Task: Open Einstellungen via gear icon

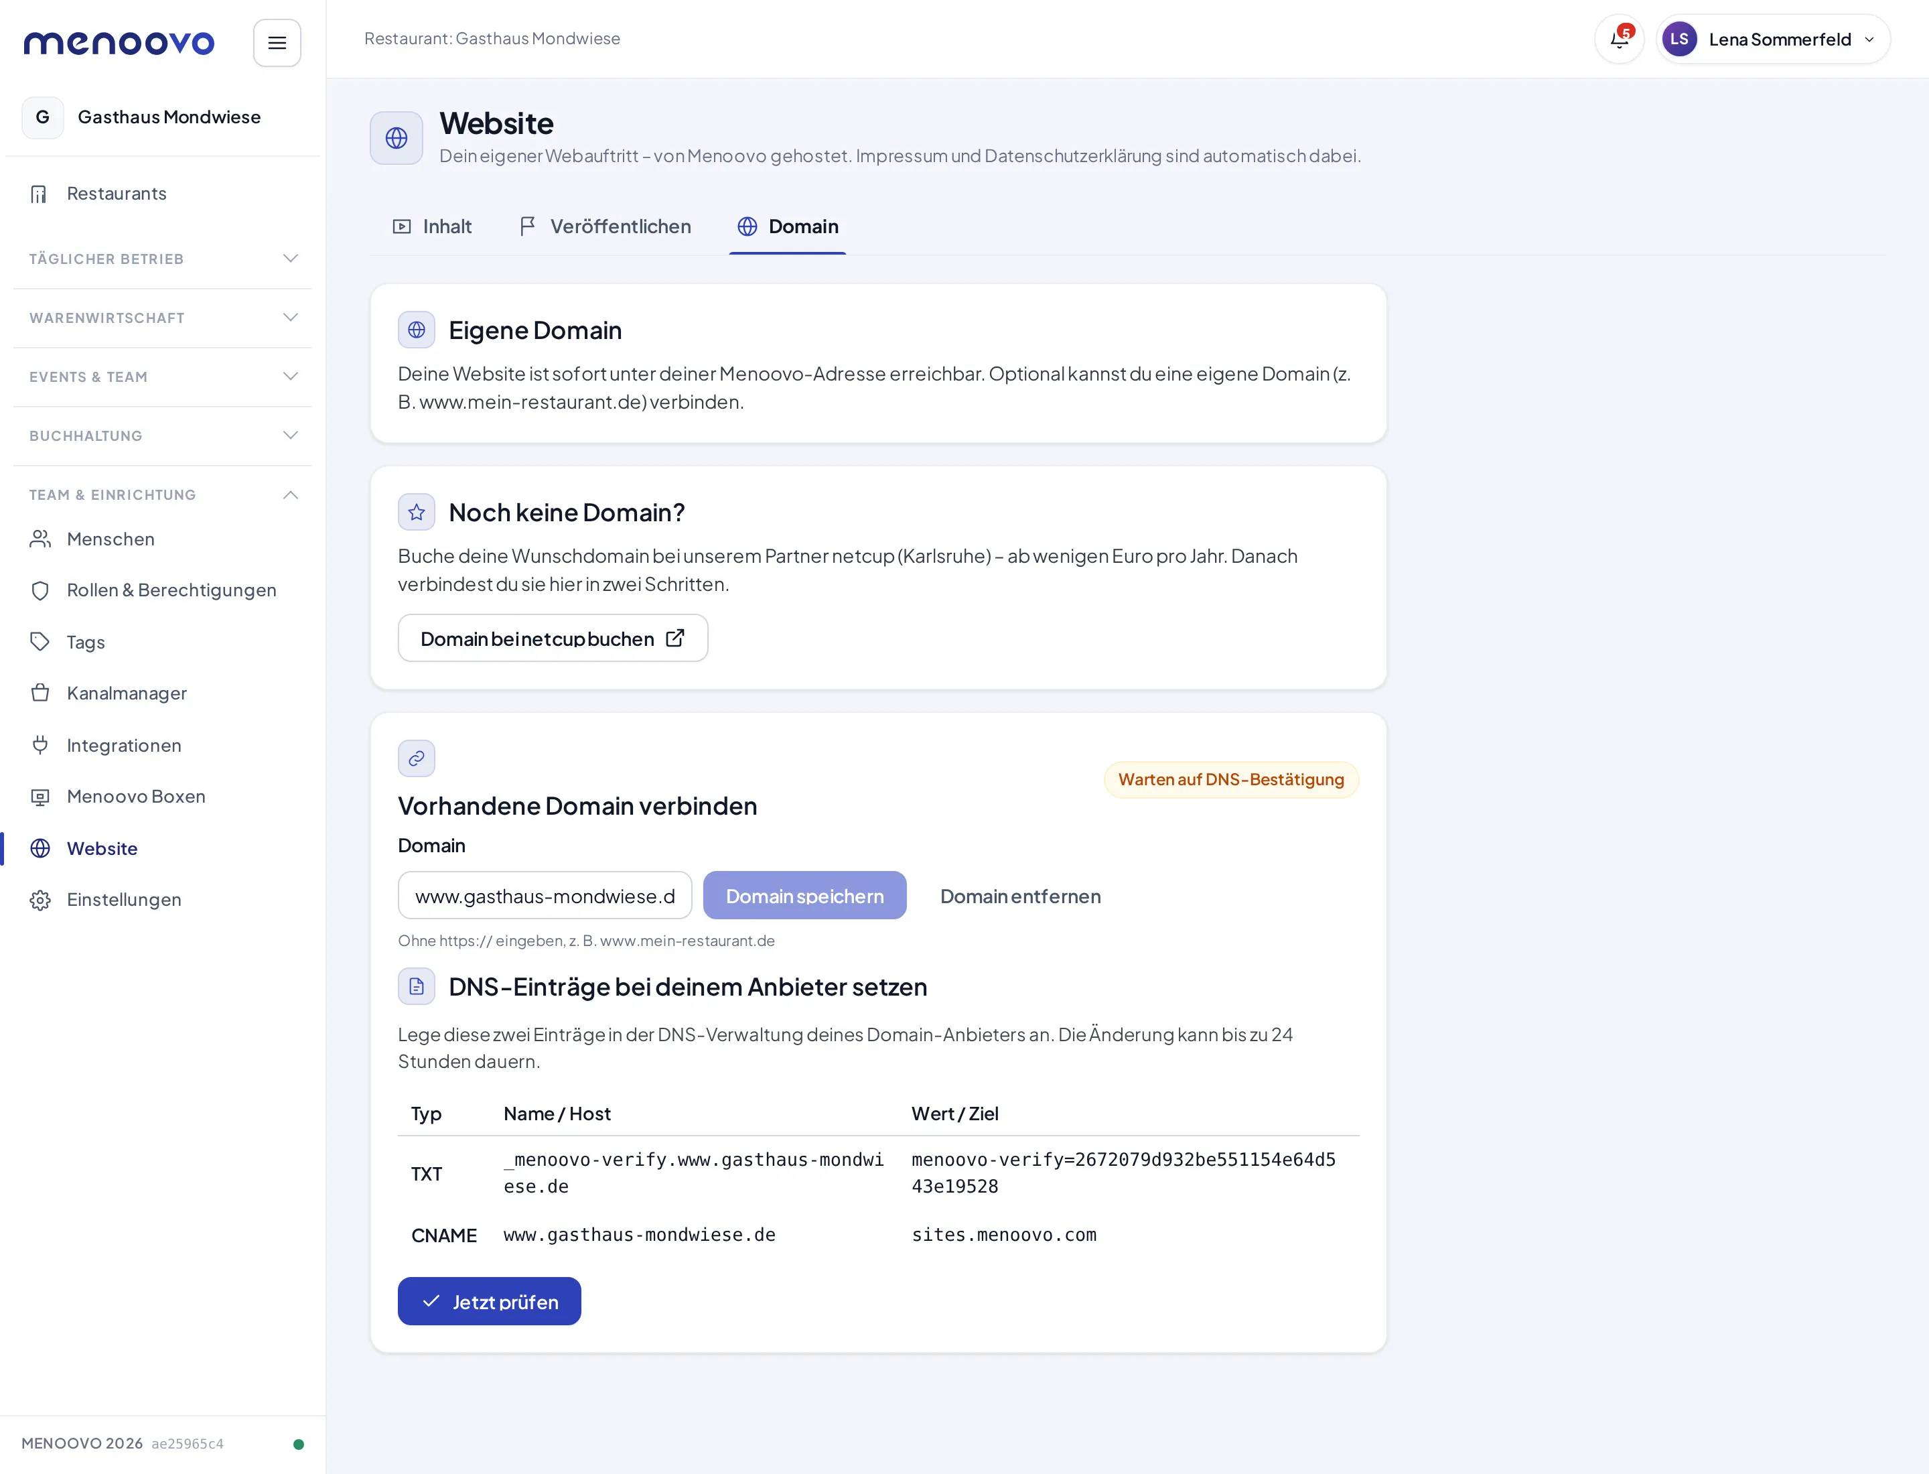Action: click(x=40, y=900)
